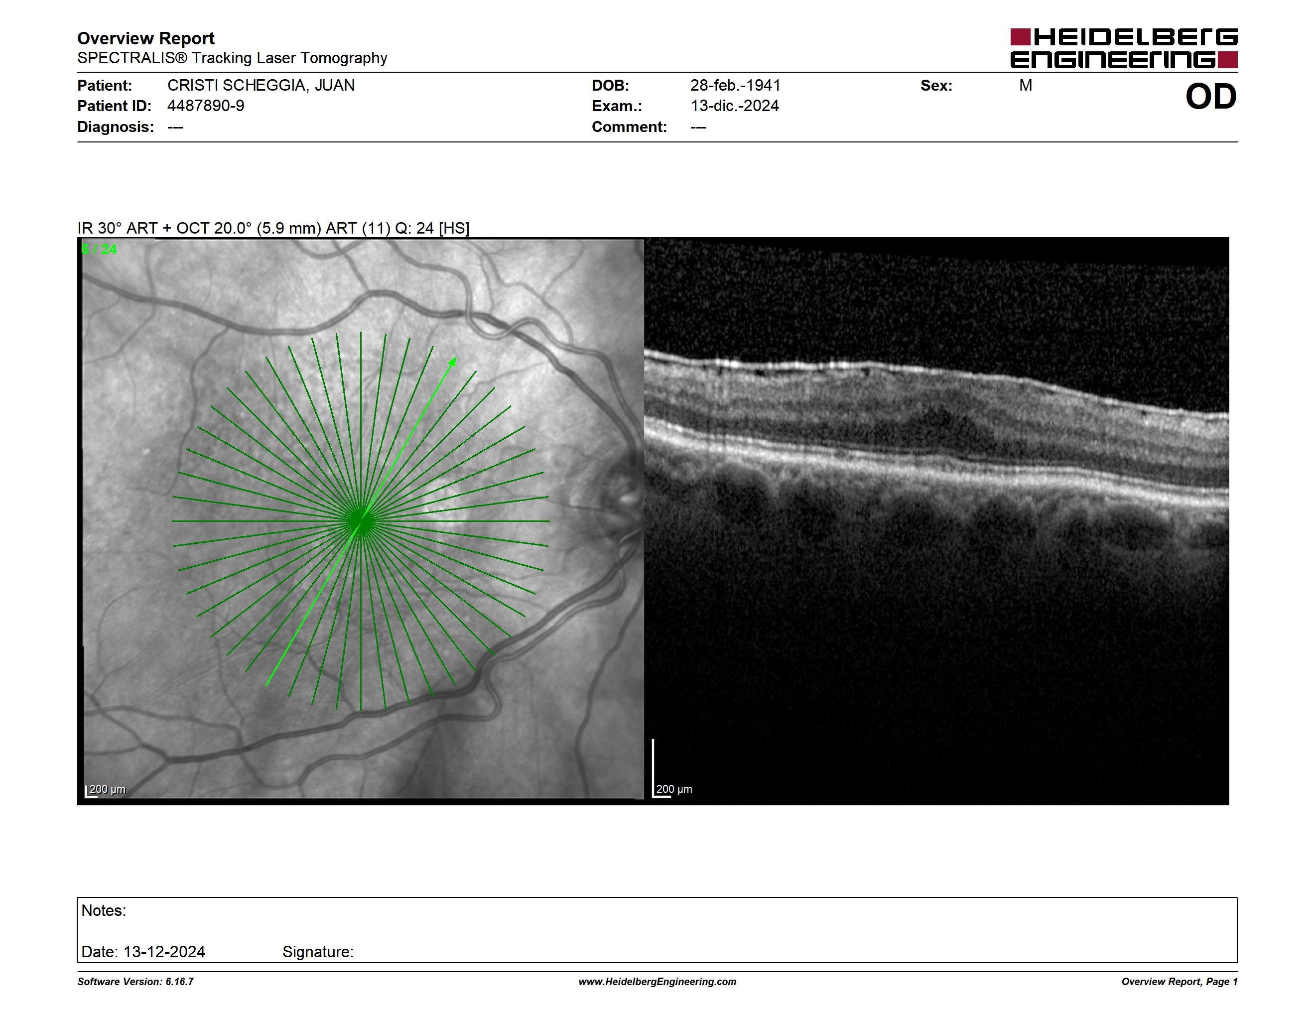Select patient name 'CRISTI SCHEGGIA, JUAN'
1315x1016 pixels.
pos(261,86)
